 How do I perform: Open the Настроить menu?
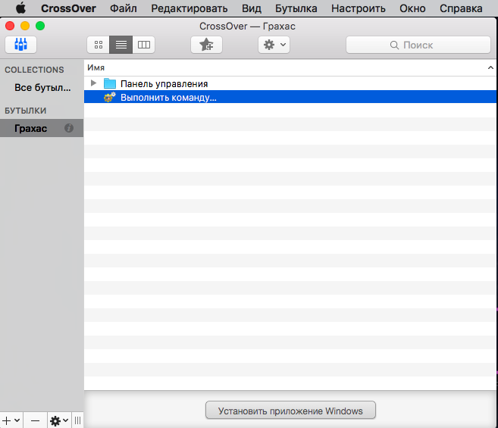[x=359, y=8]
